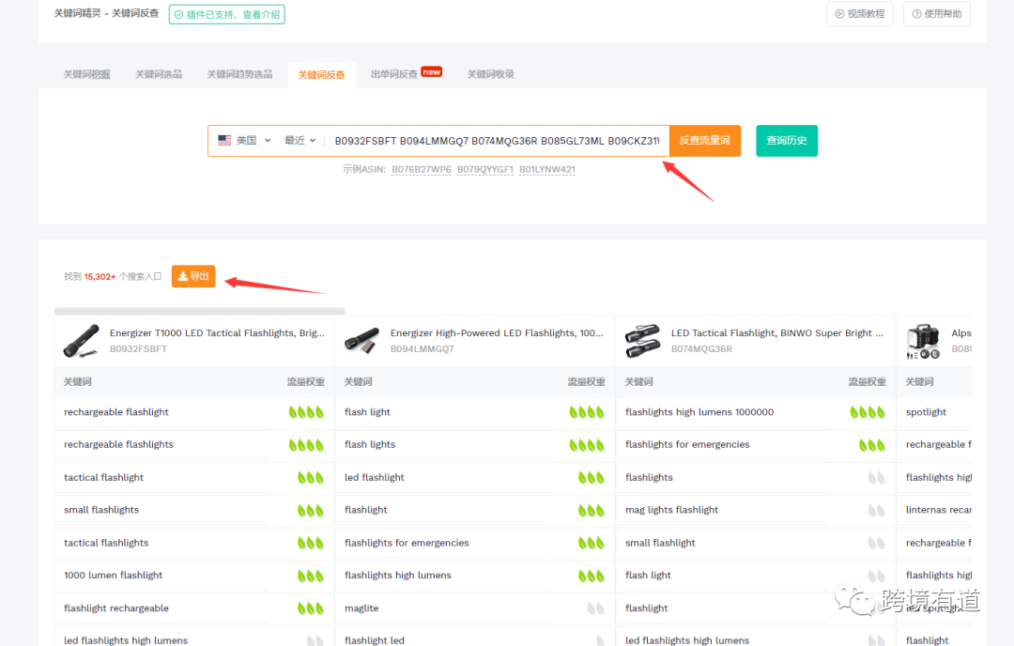Click the orange 导出 export button
The width and height of the screenshot is (1014, 646).
(x=193, y=276)
